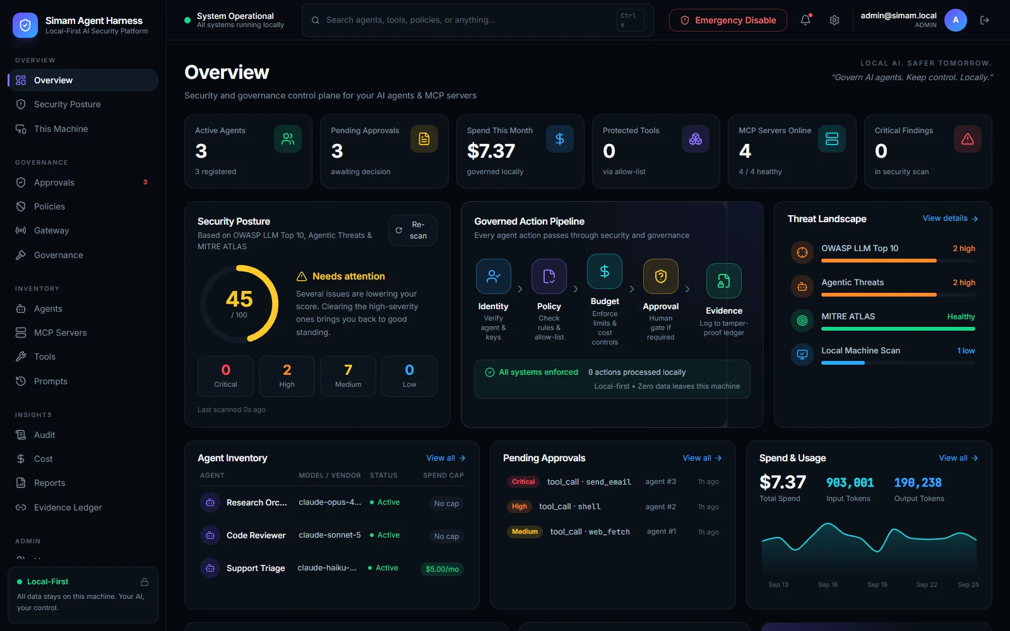This screenshot has height=631, width=1010.
Task: Click the Evidence stage ledger icon
Action: (724, 281)
